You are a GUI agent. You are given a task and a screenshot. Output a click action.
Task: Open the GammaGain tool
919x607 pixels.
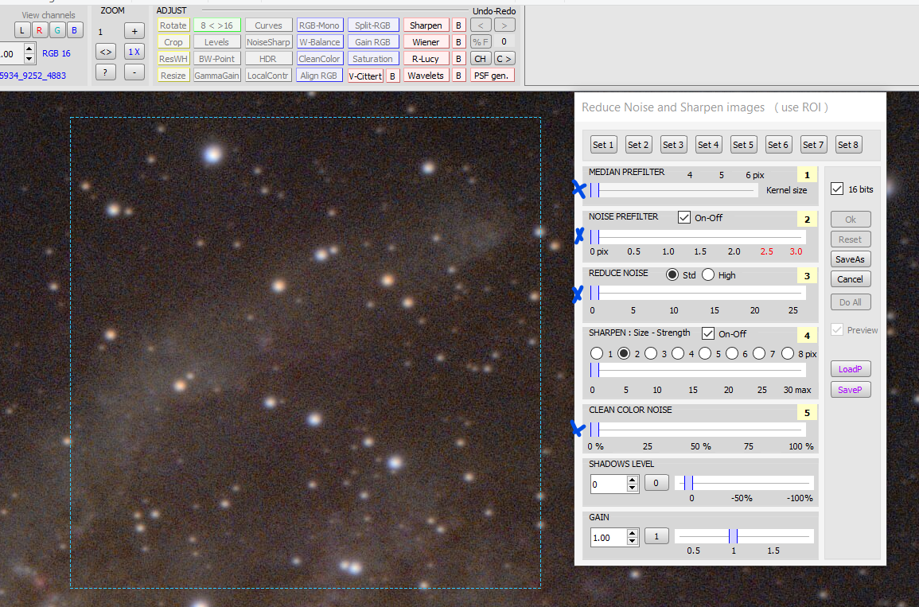tap(217, 76)
